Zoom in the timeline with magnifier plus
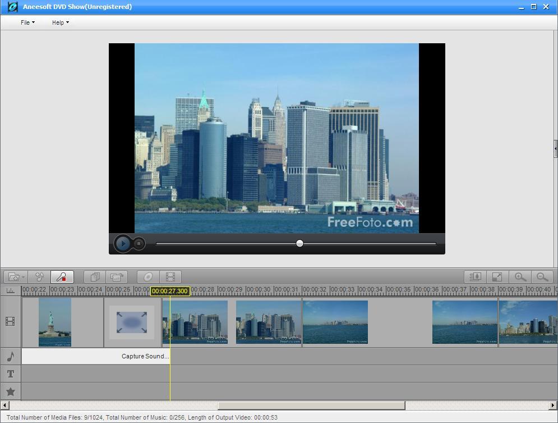 pyautogui.click(x=520, y=277)
